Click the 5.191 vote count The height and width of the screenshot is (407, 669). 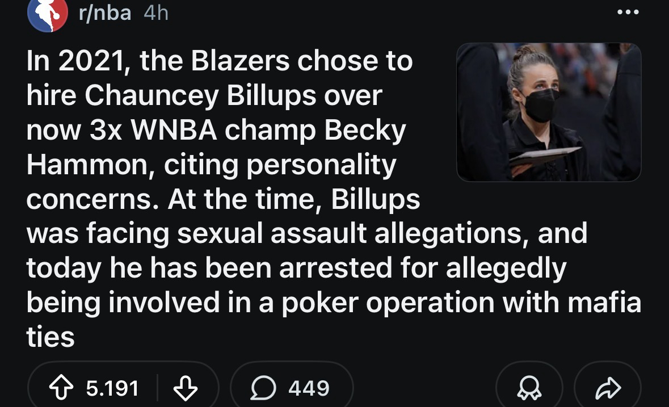click(112, 388)
